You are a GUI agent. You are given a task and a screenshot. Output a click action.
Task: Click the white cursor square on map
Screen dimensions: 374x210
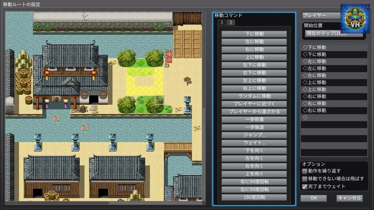coord(159,100)
